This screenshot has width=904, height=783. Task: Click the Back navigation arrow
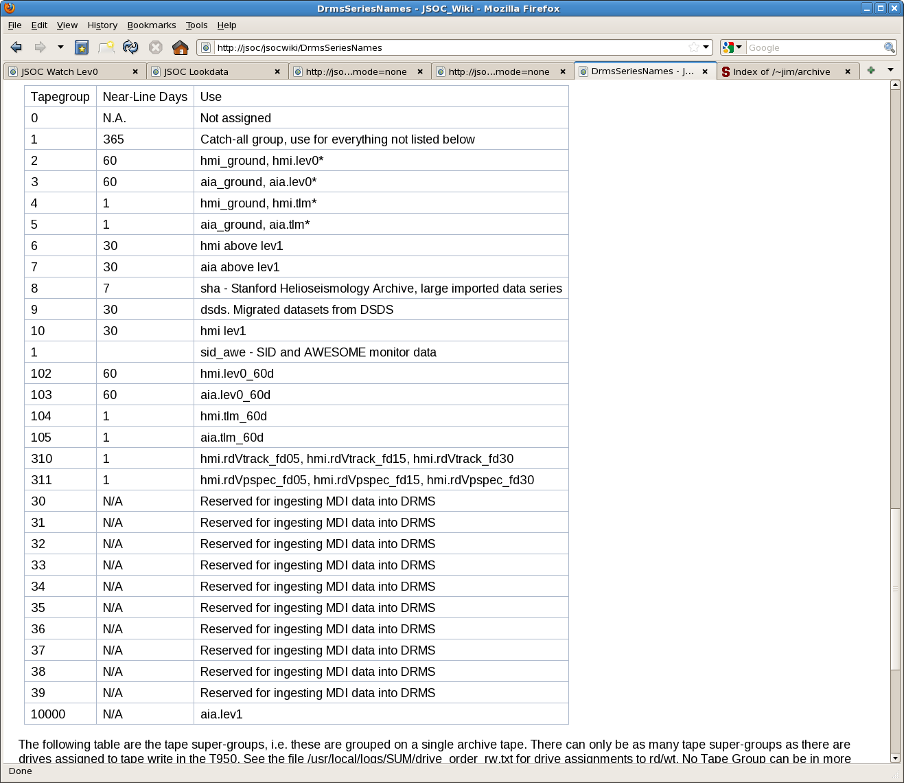[16, 47]
